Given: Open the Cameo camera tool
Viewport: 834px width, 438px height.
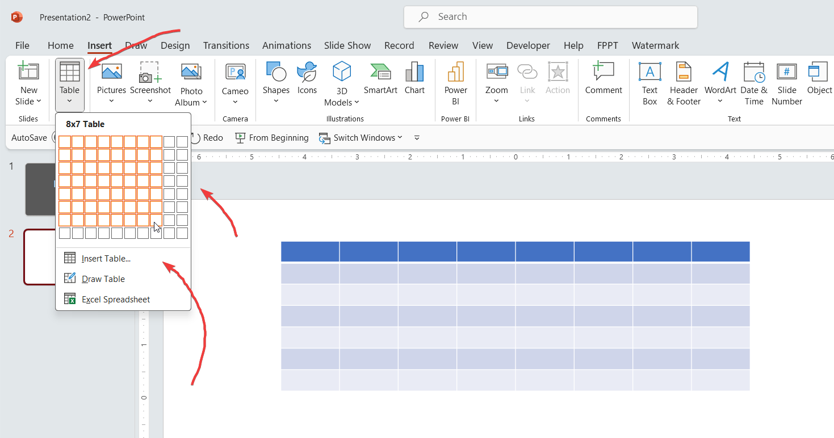Looking at the screenshot, I should (x=234, y=79).
